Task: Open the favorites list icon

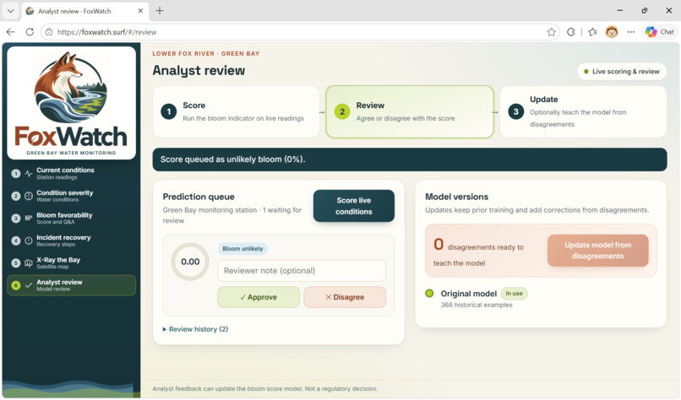Action: point(592,32)
